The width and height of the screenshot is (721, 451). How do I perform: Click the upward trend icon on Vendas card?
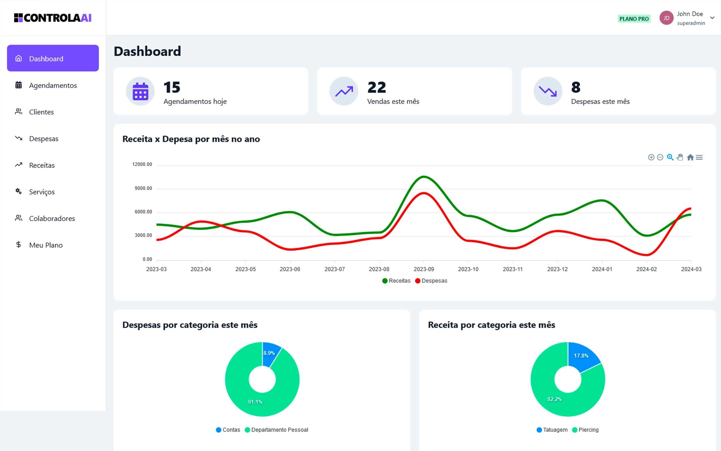344,91
